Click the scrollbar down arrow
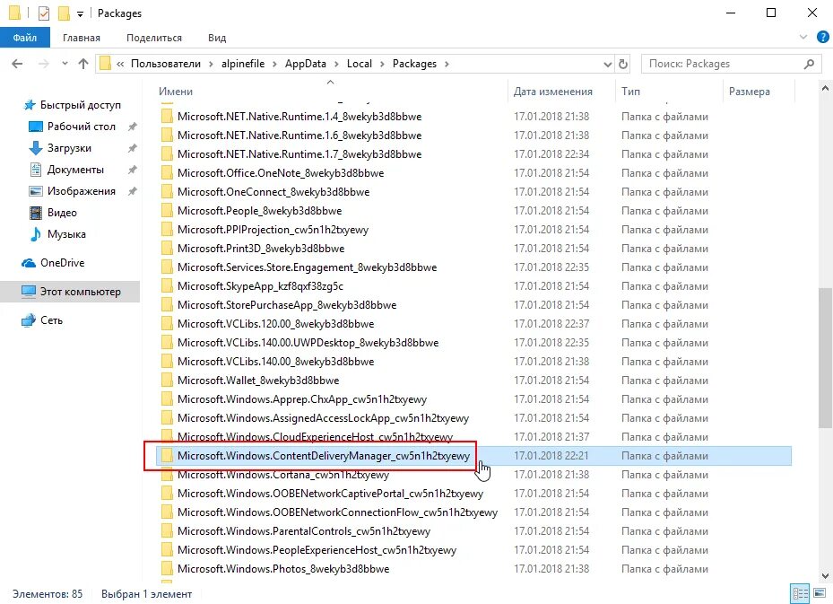The height and width of the screenshot is (604, 833). tap(825, 576)
